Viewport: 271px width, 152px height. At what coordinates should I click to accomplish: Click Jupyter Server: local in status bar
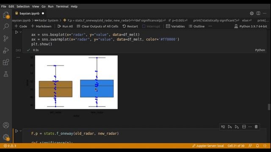coord(208,146)
